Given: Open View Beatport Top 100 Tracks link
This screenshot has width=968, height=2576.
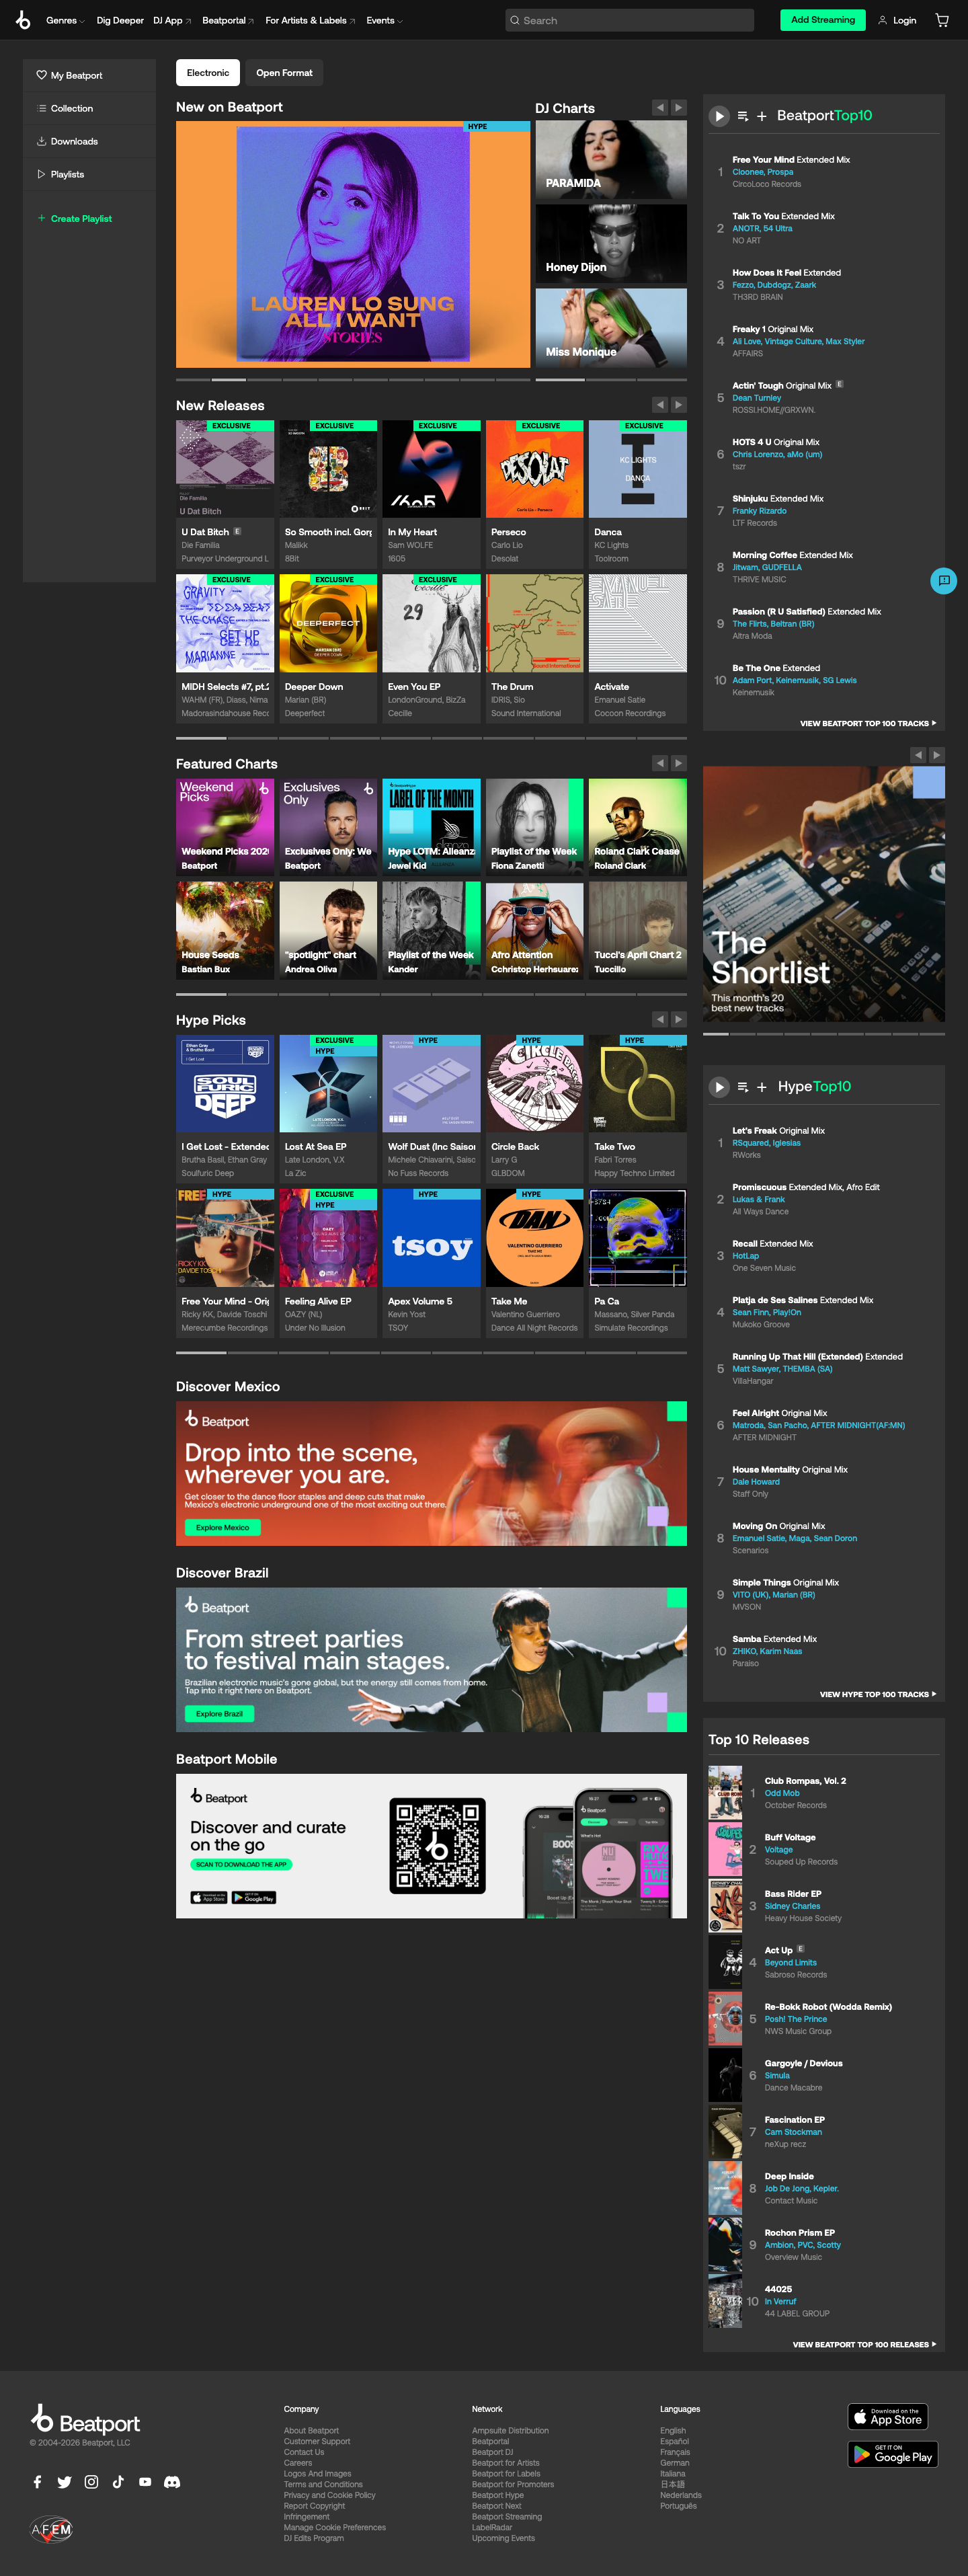Looking at the screenshot, I should click(868, 723).
